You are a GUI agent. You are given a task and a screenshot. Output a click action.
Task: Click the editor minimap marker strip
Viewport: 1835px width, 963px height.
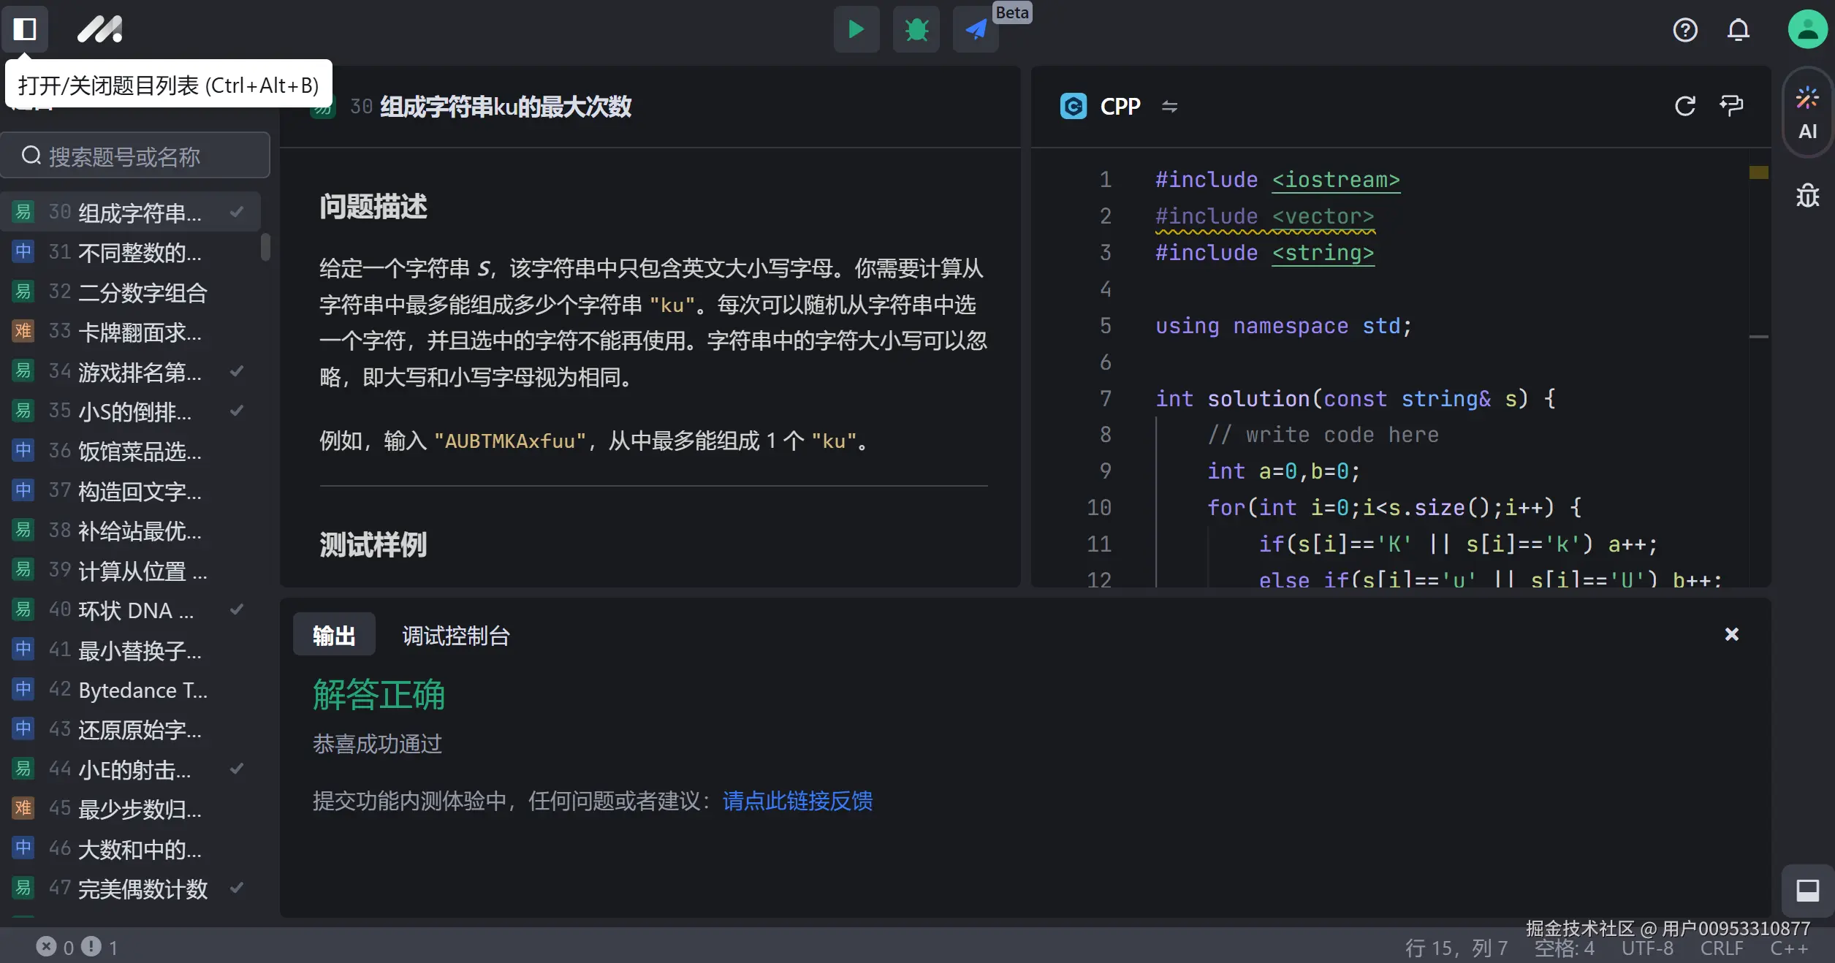tap(1758, 172)
